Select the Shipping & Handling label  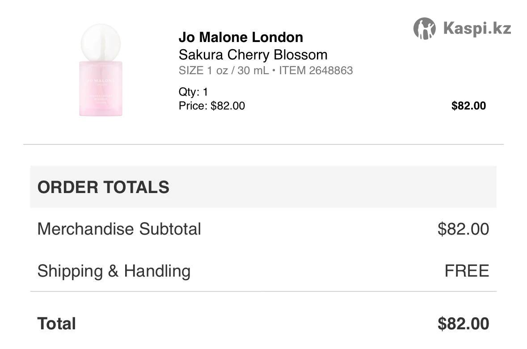(x=114, y=271)
